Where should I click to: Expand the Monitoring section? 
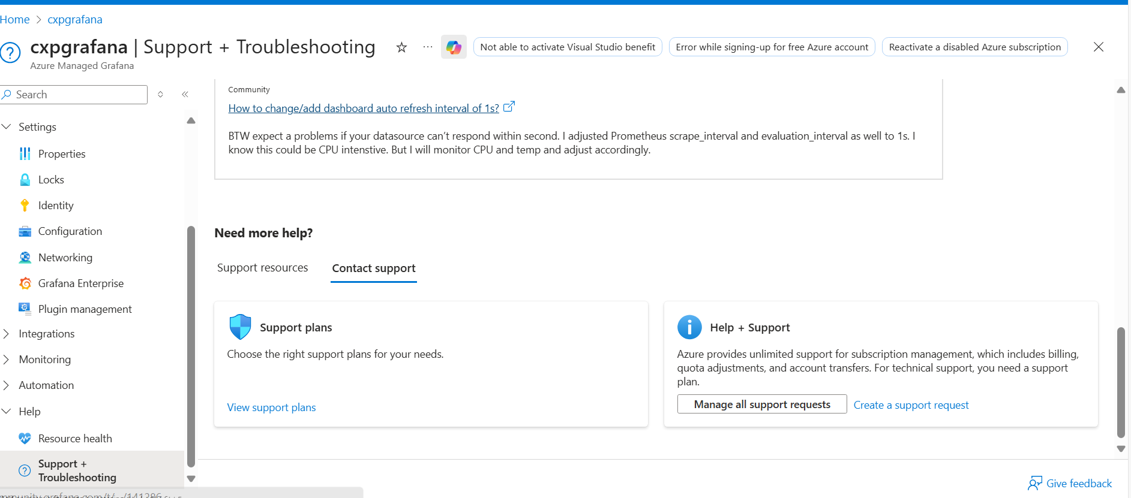pos(7,360)
